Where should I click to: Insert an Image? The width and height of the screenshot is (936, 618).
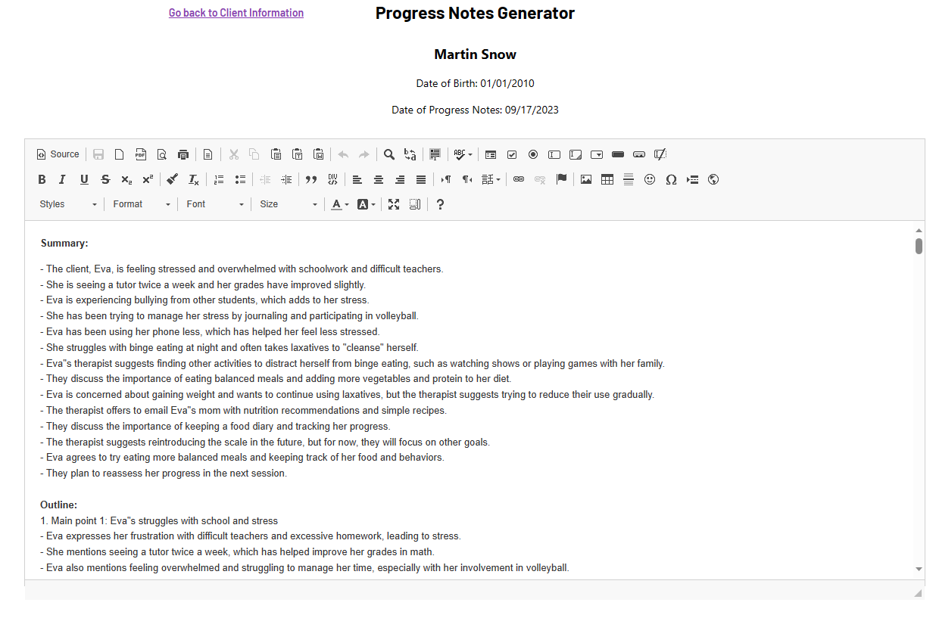586,179
